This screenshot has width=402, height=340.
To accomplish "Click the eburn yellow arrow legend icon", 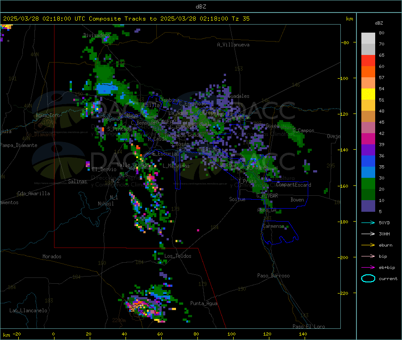I will pyautogui.click(x=368, y=245).
